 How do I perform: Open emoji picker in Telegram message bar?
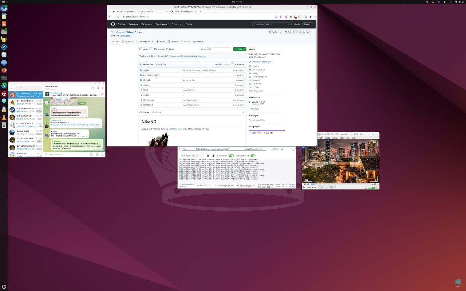(x=96, y=154)
